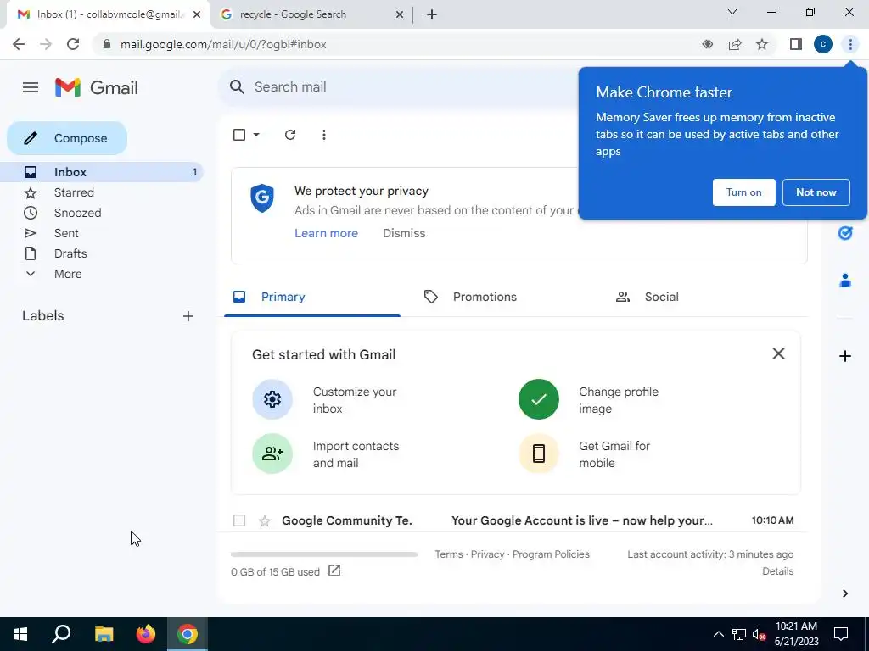Tick the select-all messages checkbox

[x=239, y=135]
